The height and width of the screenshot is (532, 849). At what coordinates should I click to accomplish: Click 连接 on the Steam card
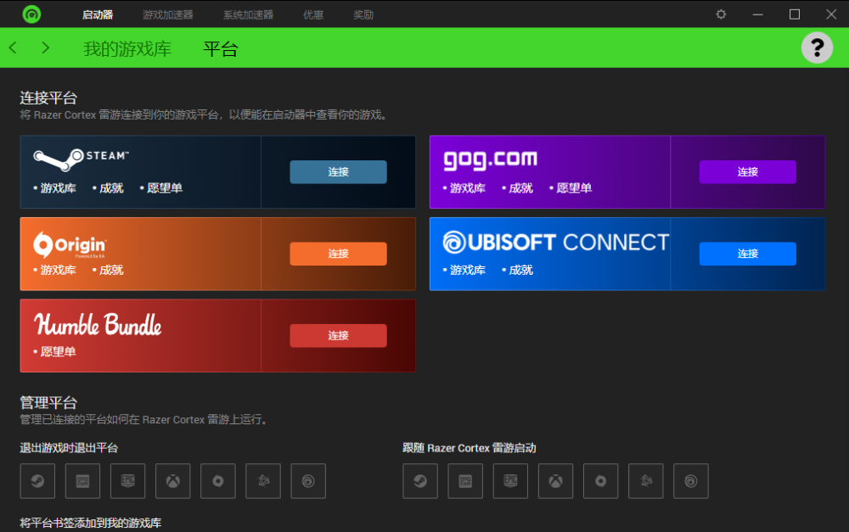click(339, 171)
